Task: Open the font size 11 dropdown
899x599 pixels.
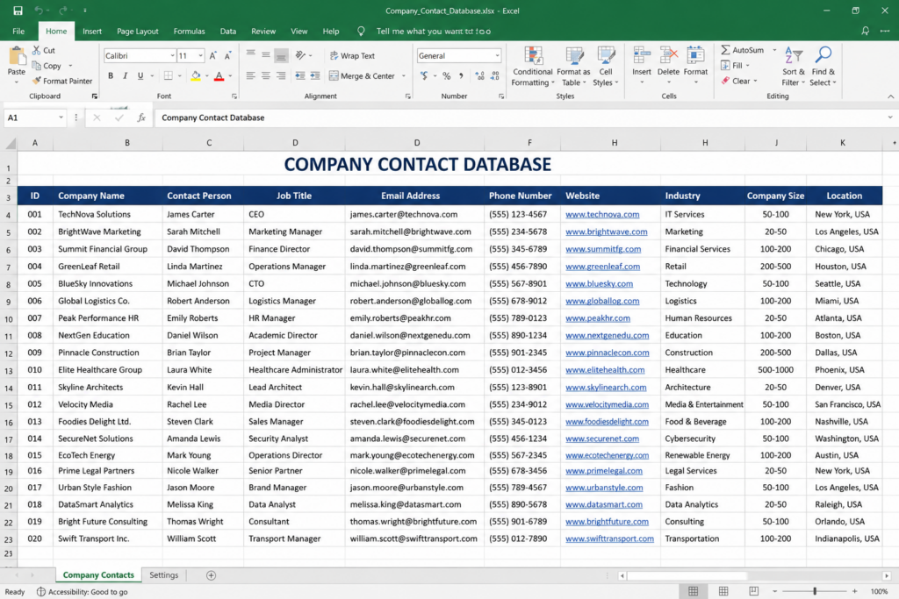Action: tap(201, 55)
